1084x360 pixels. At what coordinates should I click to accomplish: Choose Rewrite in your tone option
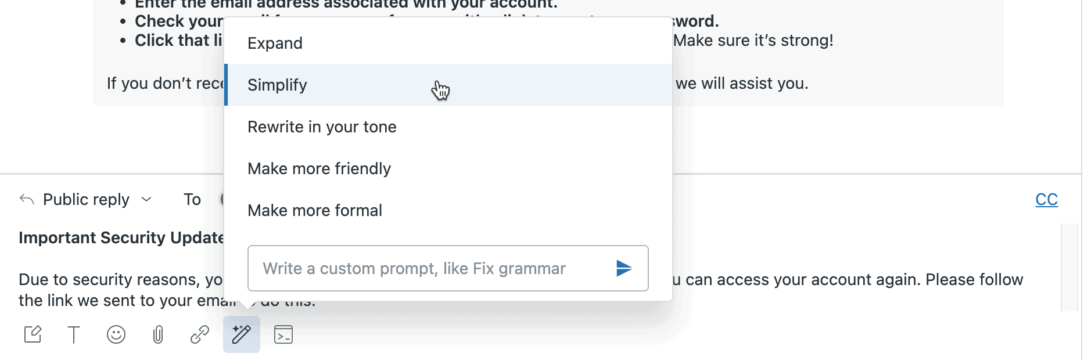(322, 127)
